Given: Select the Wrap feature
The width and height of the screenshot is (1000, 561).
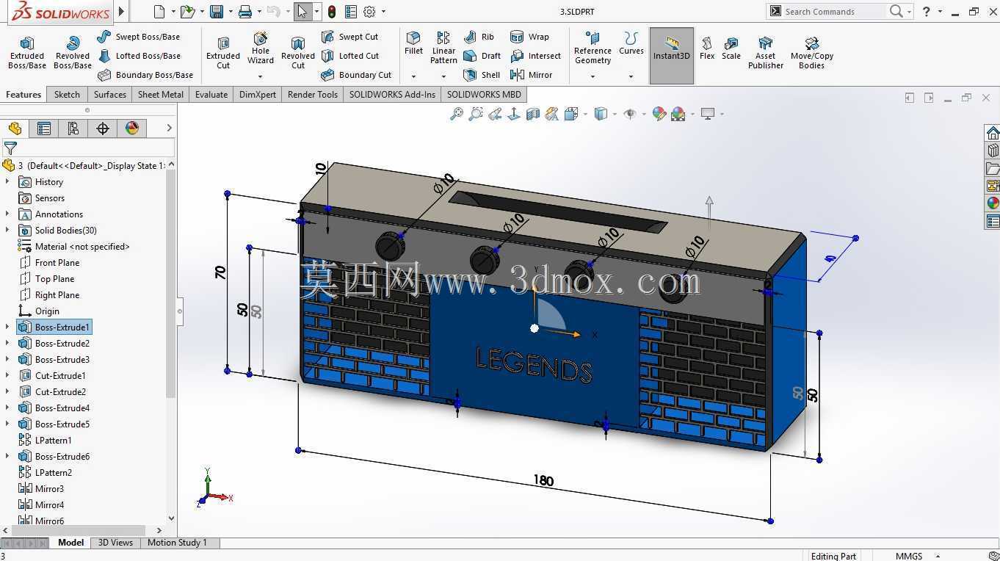Looking at the screenshot, I should [x=529, y=37].
